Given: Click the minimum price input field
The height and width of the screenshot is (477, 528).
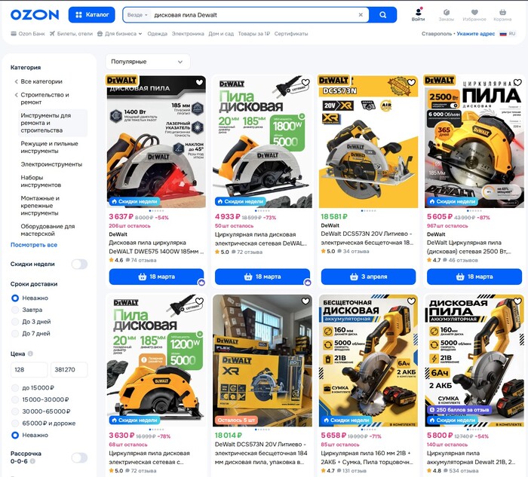Looking at the screenshot, I should [29, 370].
